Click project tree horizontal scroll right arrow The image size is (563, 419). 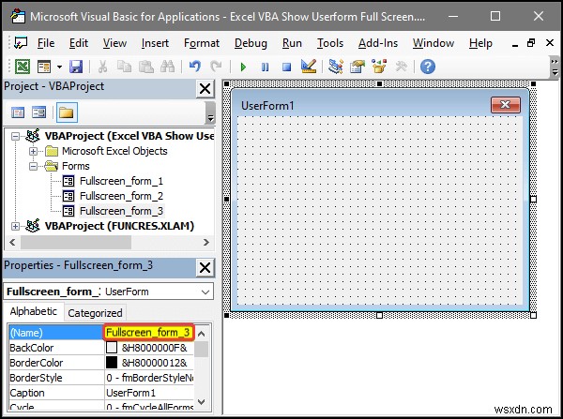206,242
